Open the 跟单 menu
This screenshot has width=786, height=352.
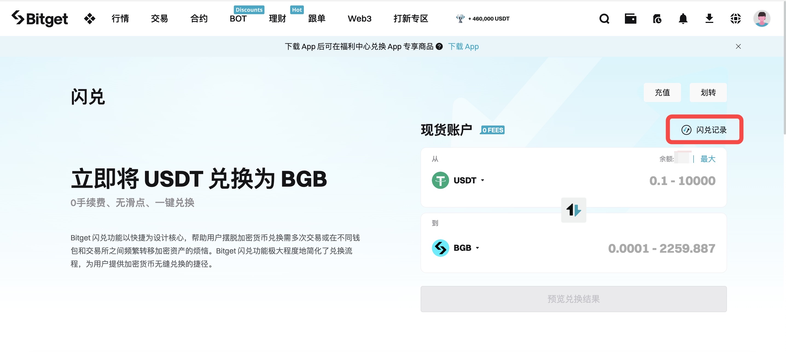coord(317,19)
